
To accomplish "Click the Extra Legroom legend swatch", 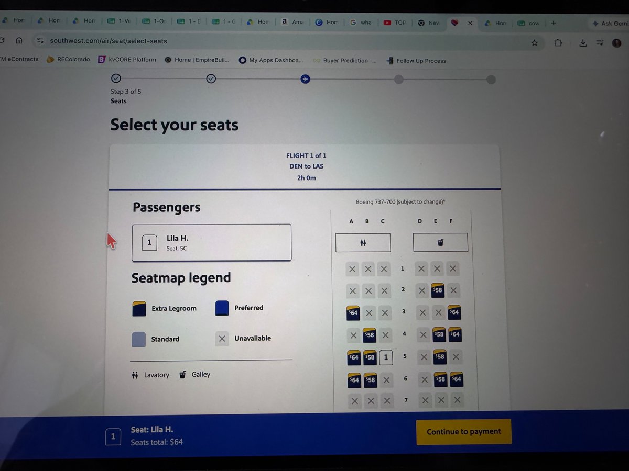I will coord(139,309).
